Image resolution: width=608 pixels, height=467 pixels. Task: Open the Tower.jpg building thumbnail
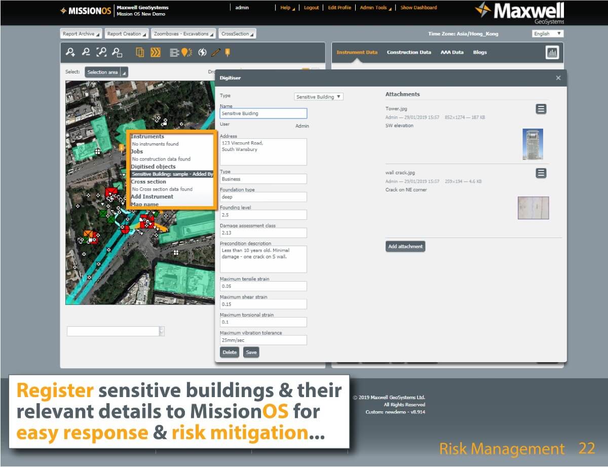click(x=533, y=144)
